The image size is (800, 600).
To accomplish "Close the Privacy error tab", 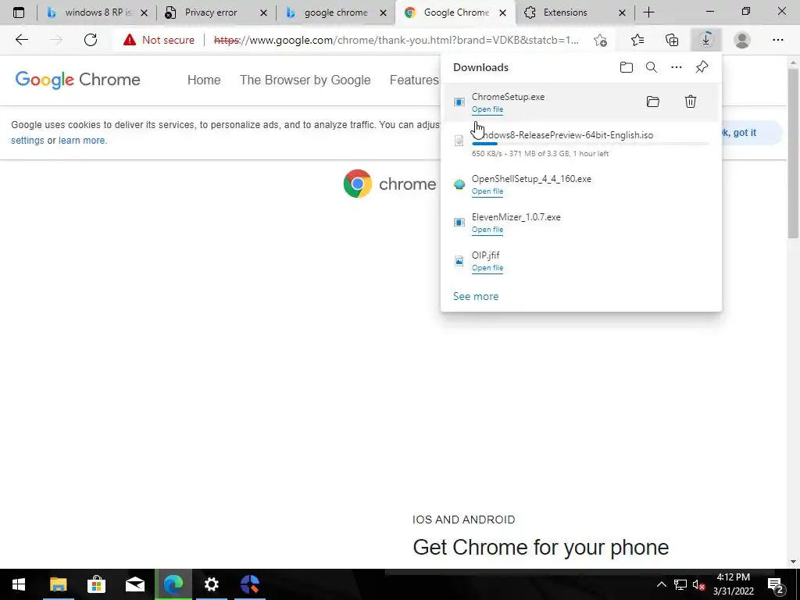I will coord(263,12).
